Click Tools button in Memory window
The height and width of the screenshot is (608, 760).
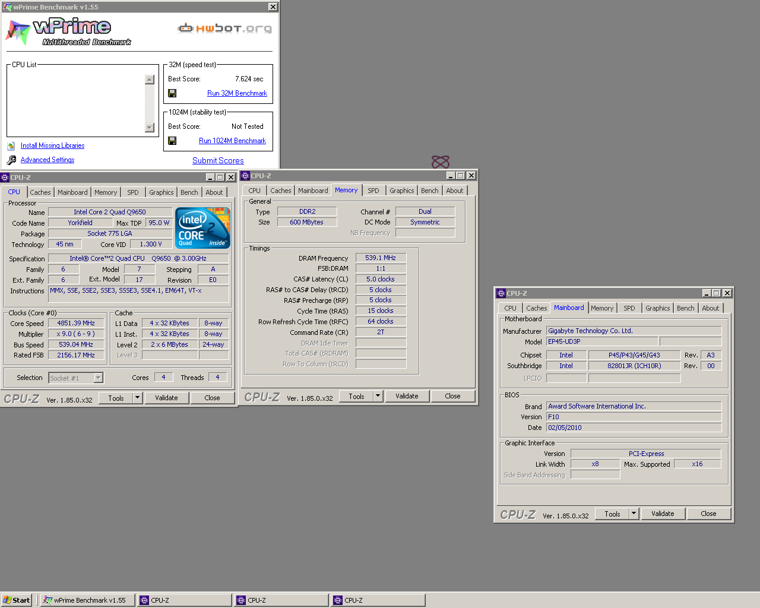pos(356,396)
